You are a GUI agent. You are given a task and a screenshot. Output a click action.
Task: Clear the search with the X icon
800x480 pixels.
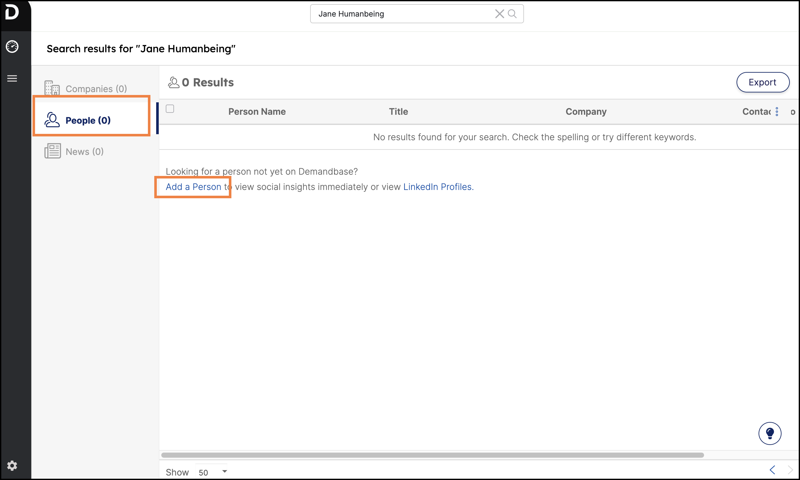[x=499, y=14]
